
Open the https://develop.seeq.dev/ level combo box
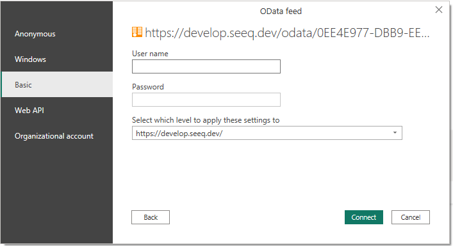(x=267, y=133)
